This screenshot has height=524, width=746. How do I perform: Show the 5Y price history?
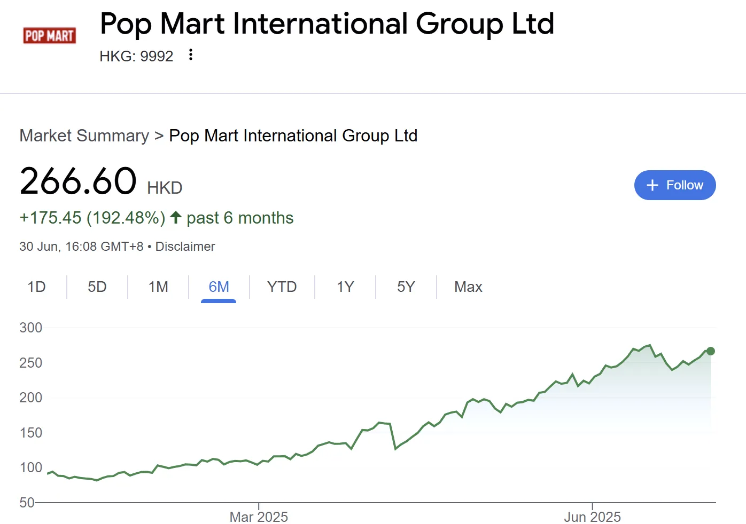pyautogui.click(x=406, y=287)
